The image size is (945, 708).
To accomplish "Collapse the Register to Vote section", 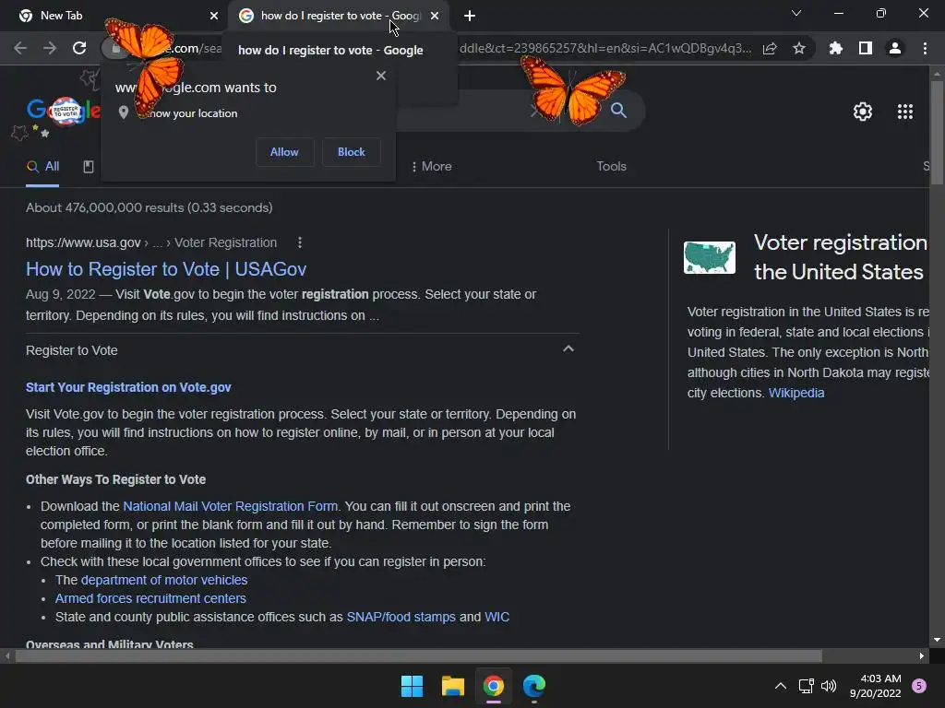I will click(x=568, y=349).
